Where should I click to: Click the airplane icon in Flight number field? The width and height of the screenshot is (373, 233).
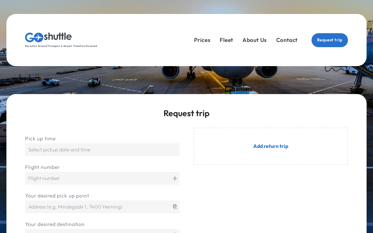click(x=175, y=178)
